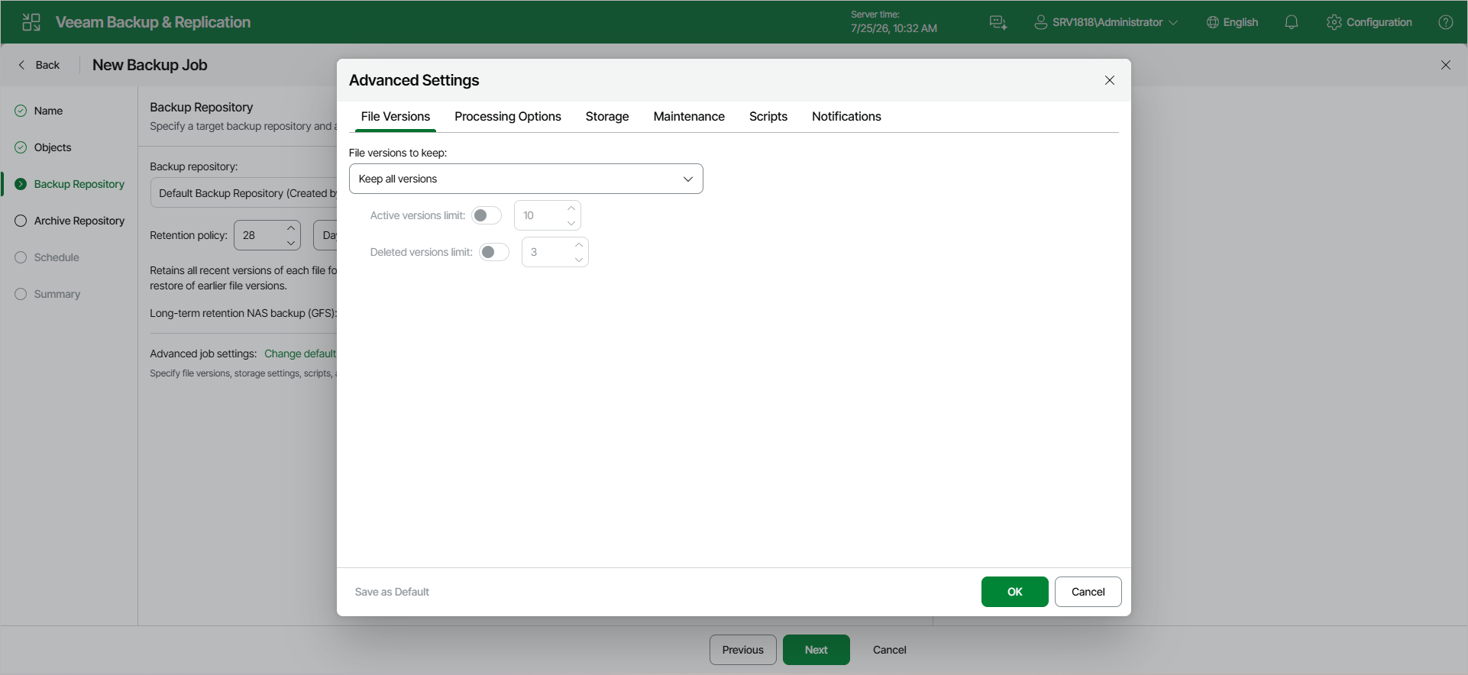Image resolution: width=1468 pixels, height=675 pixels.
Task: Go to the Name wizard step
Action: [x=48, y=111]
